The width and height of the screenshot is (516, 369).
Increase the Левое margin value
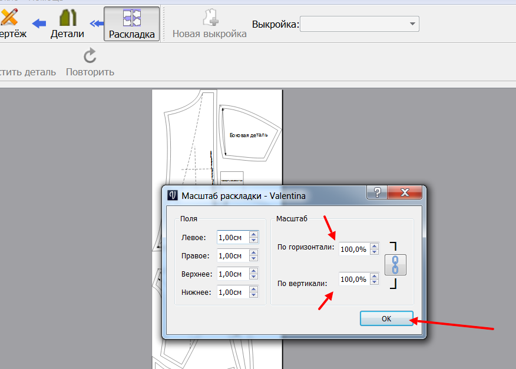pos(254,234)
